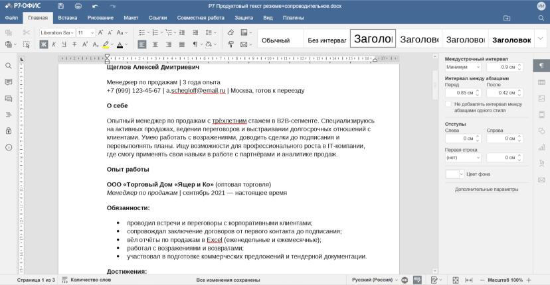
Task: Toggle bold formatting (Ж)
Action: click(43, 44)
